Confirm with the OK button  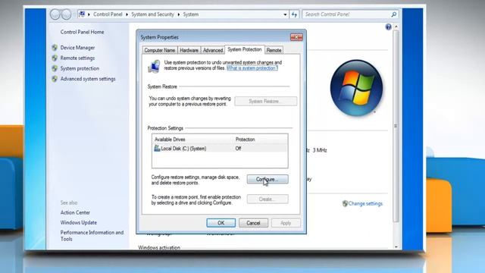(221, 223)
